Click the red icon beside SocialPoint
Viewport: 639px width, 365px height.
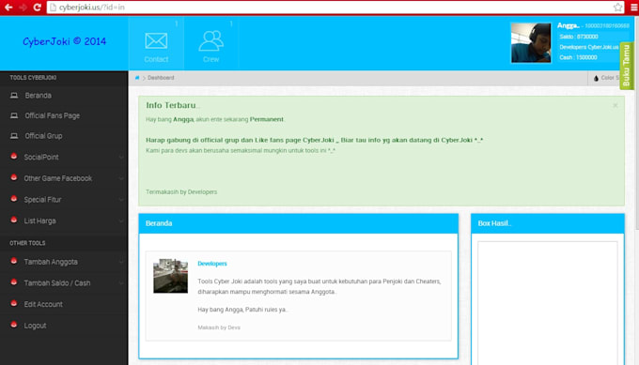click(14, 157)
